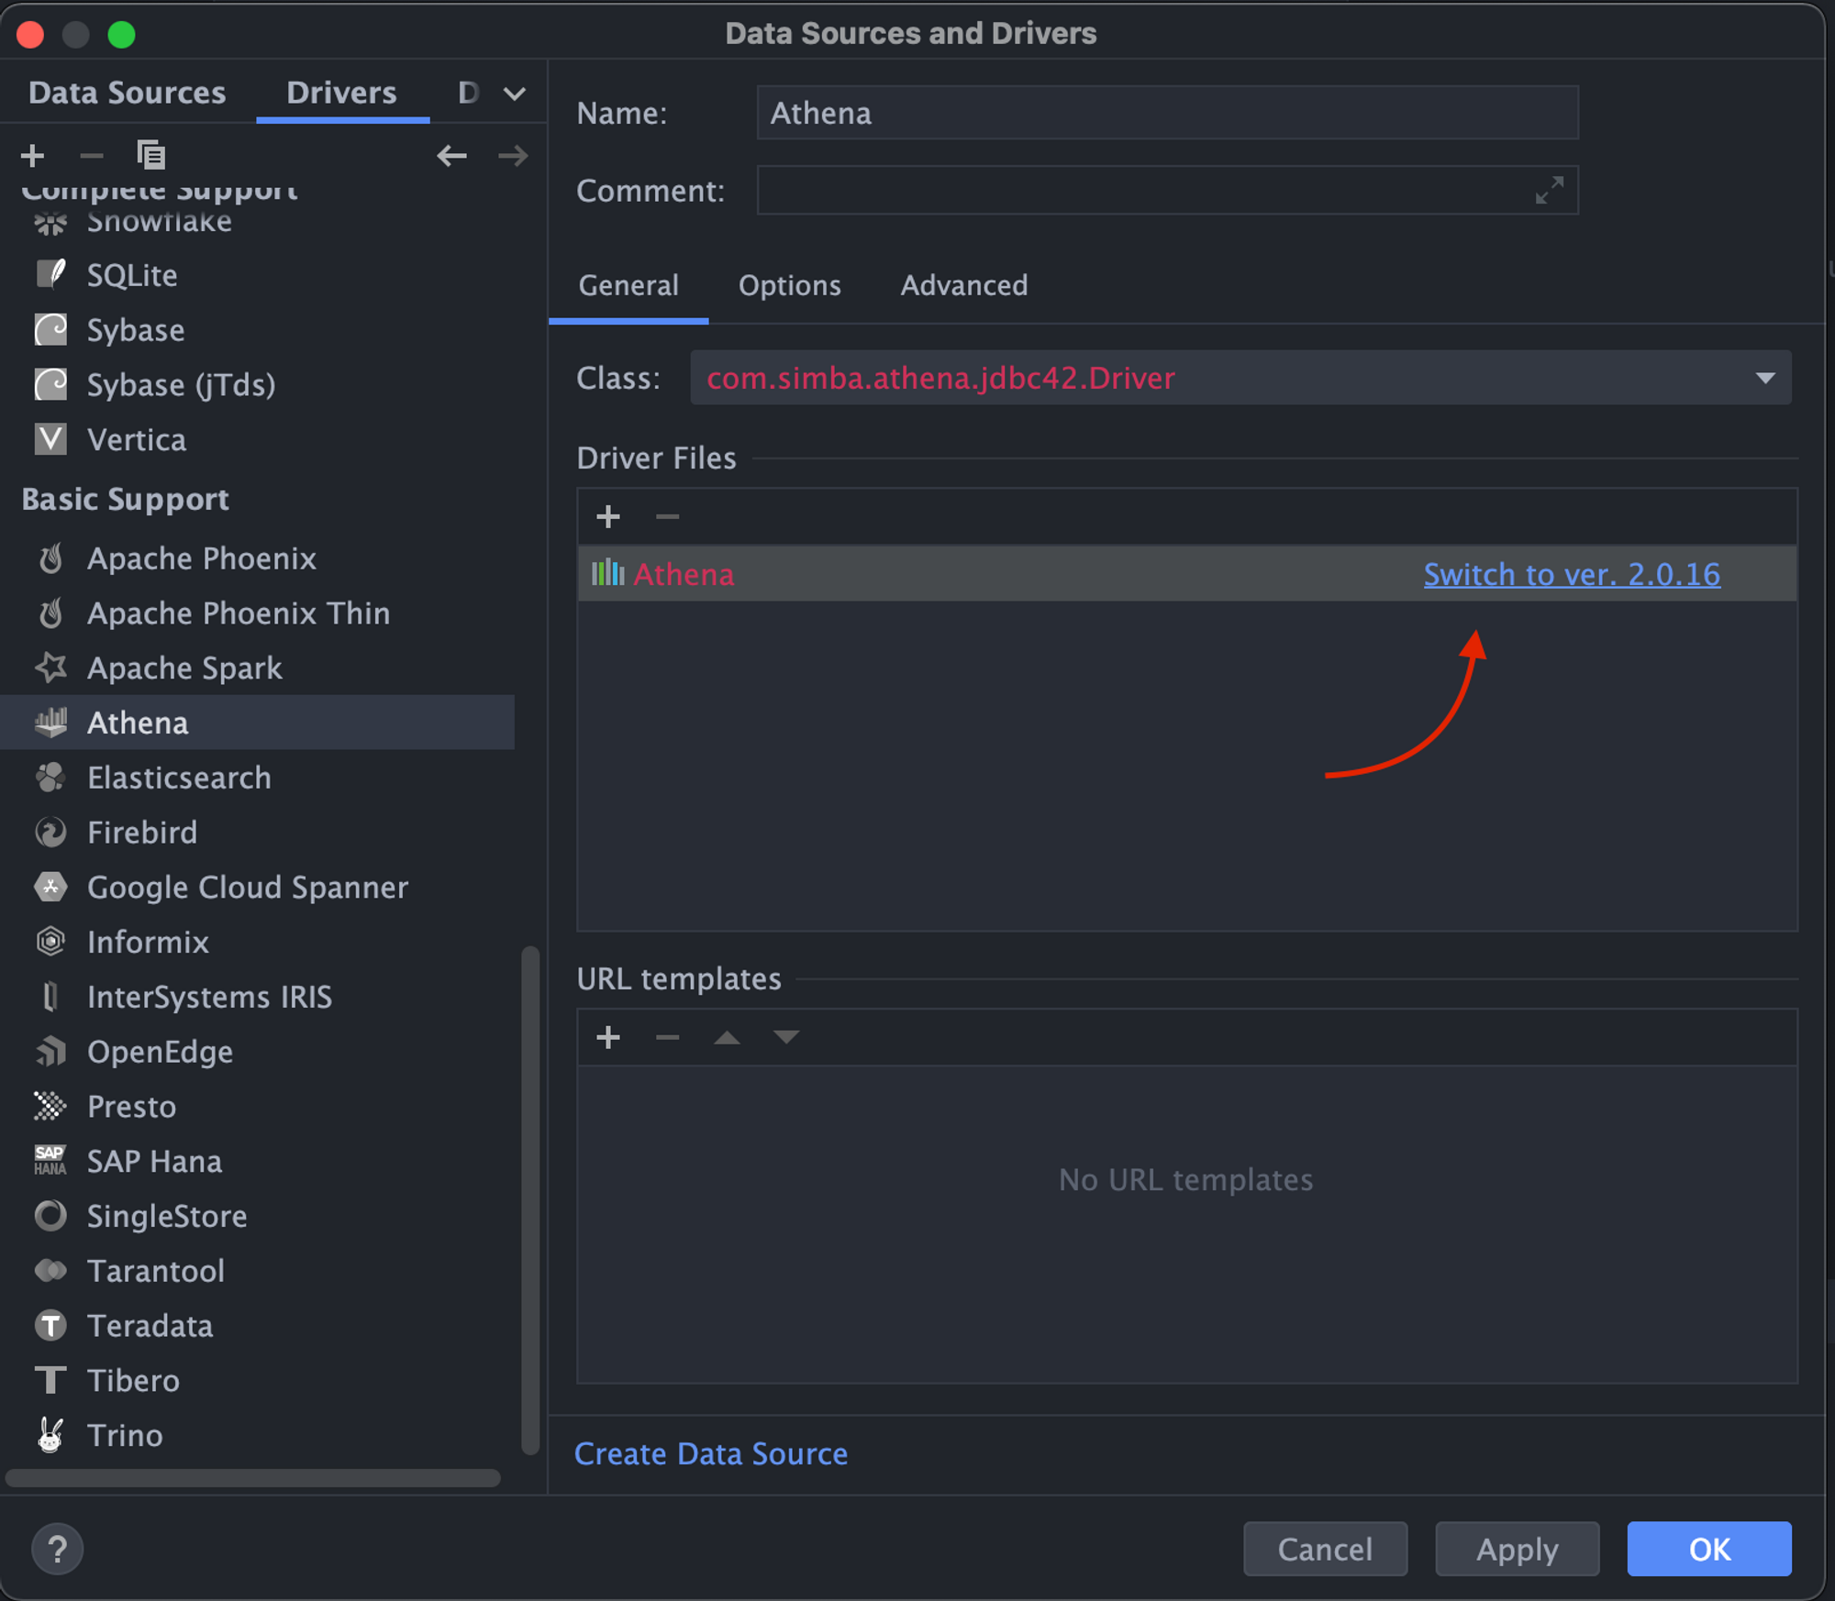Click the SQLite driver icon

pos(51,275)
